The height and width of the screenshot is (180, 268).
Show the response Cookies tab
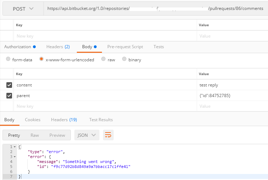pyautogui.click(x=33, y=120)
